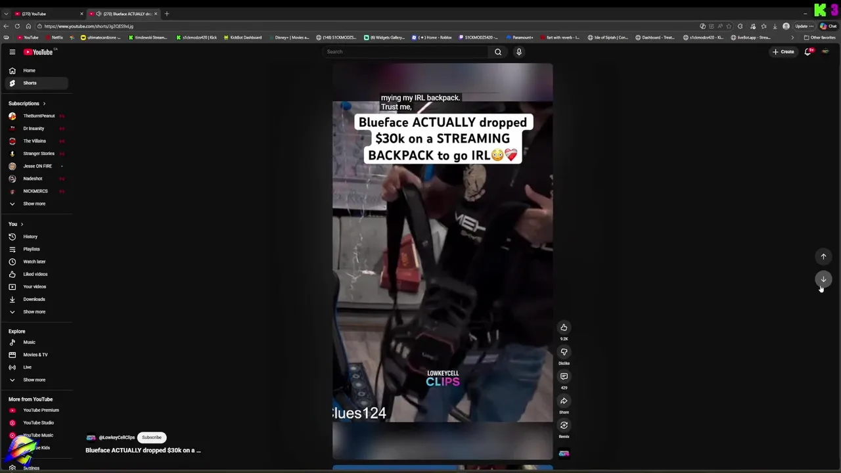The width and height of the screenshot is (841, 473).
Task: Reload the page in browser toolbar
Action: (x=17, y=26)
